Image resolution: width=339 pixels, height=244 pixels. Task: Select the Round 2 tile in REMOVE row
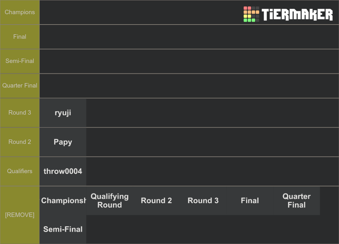tap(156, 201)
